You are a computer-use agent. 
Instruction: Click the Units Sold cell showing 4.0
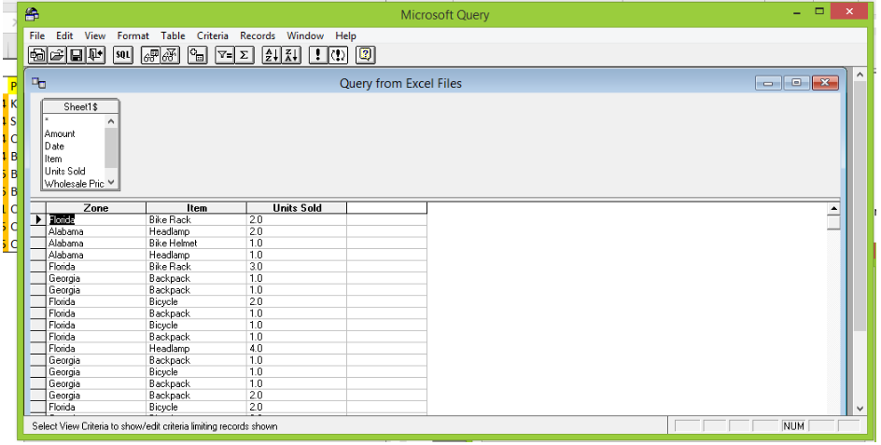(297, 348)
